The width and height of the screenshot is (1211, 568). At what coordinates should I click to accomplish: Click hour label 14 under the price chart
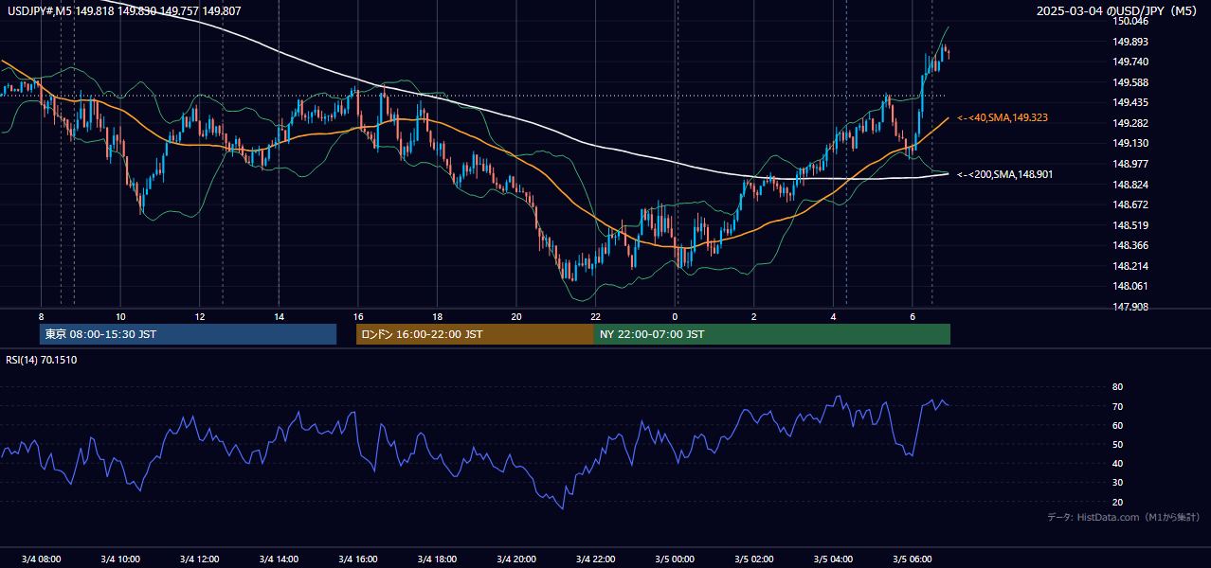pyautogui.click(x=279, y=316)
